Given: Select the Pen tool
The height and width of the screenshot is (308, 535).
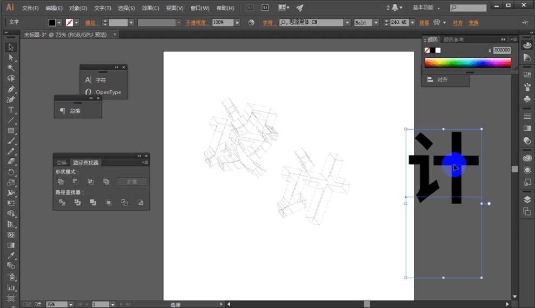Looking at the screenshot, I should tap(11, 89).
